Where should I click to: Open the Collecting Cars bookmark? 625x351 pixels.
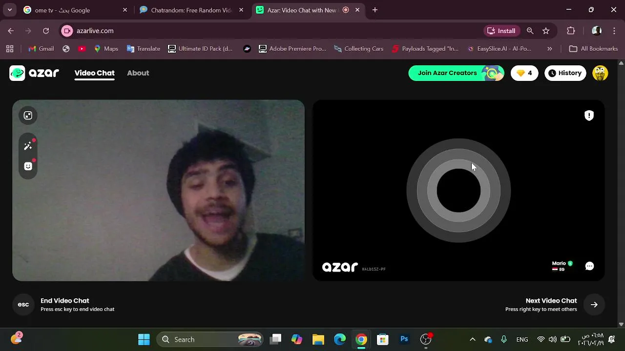pos(359,49)
